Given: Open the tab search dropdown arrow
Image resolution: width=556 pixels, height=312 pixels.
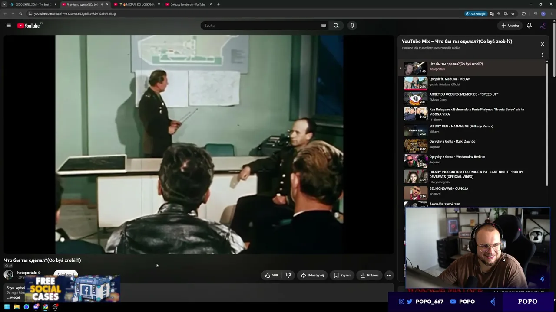Looking at the screenshot, I should click(4, 4).
